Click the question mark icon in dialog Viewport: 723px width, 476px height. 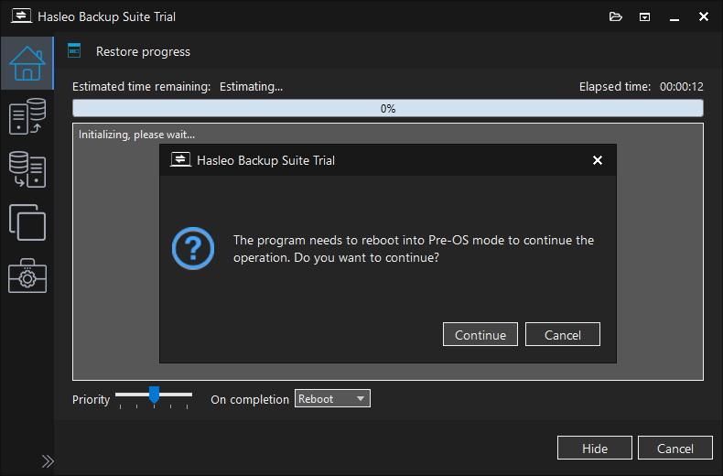pos(193,248)
